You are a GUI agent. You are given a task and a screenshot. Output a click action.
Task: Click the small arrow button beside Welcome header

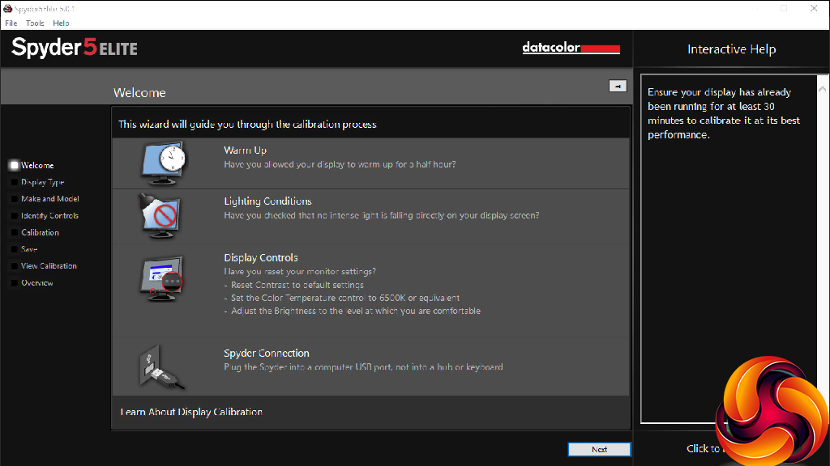(x=618, y=86)
